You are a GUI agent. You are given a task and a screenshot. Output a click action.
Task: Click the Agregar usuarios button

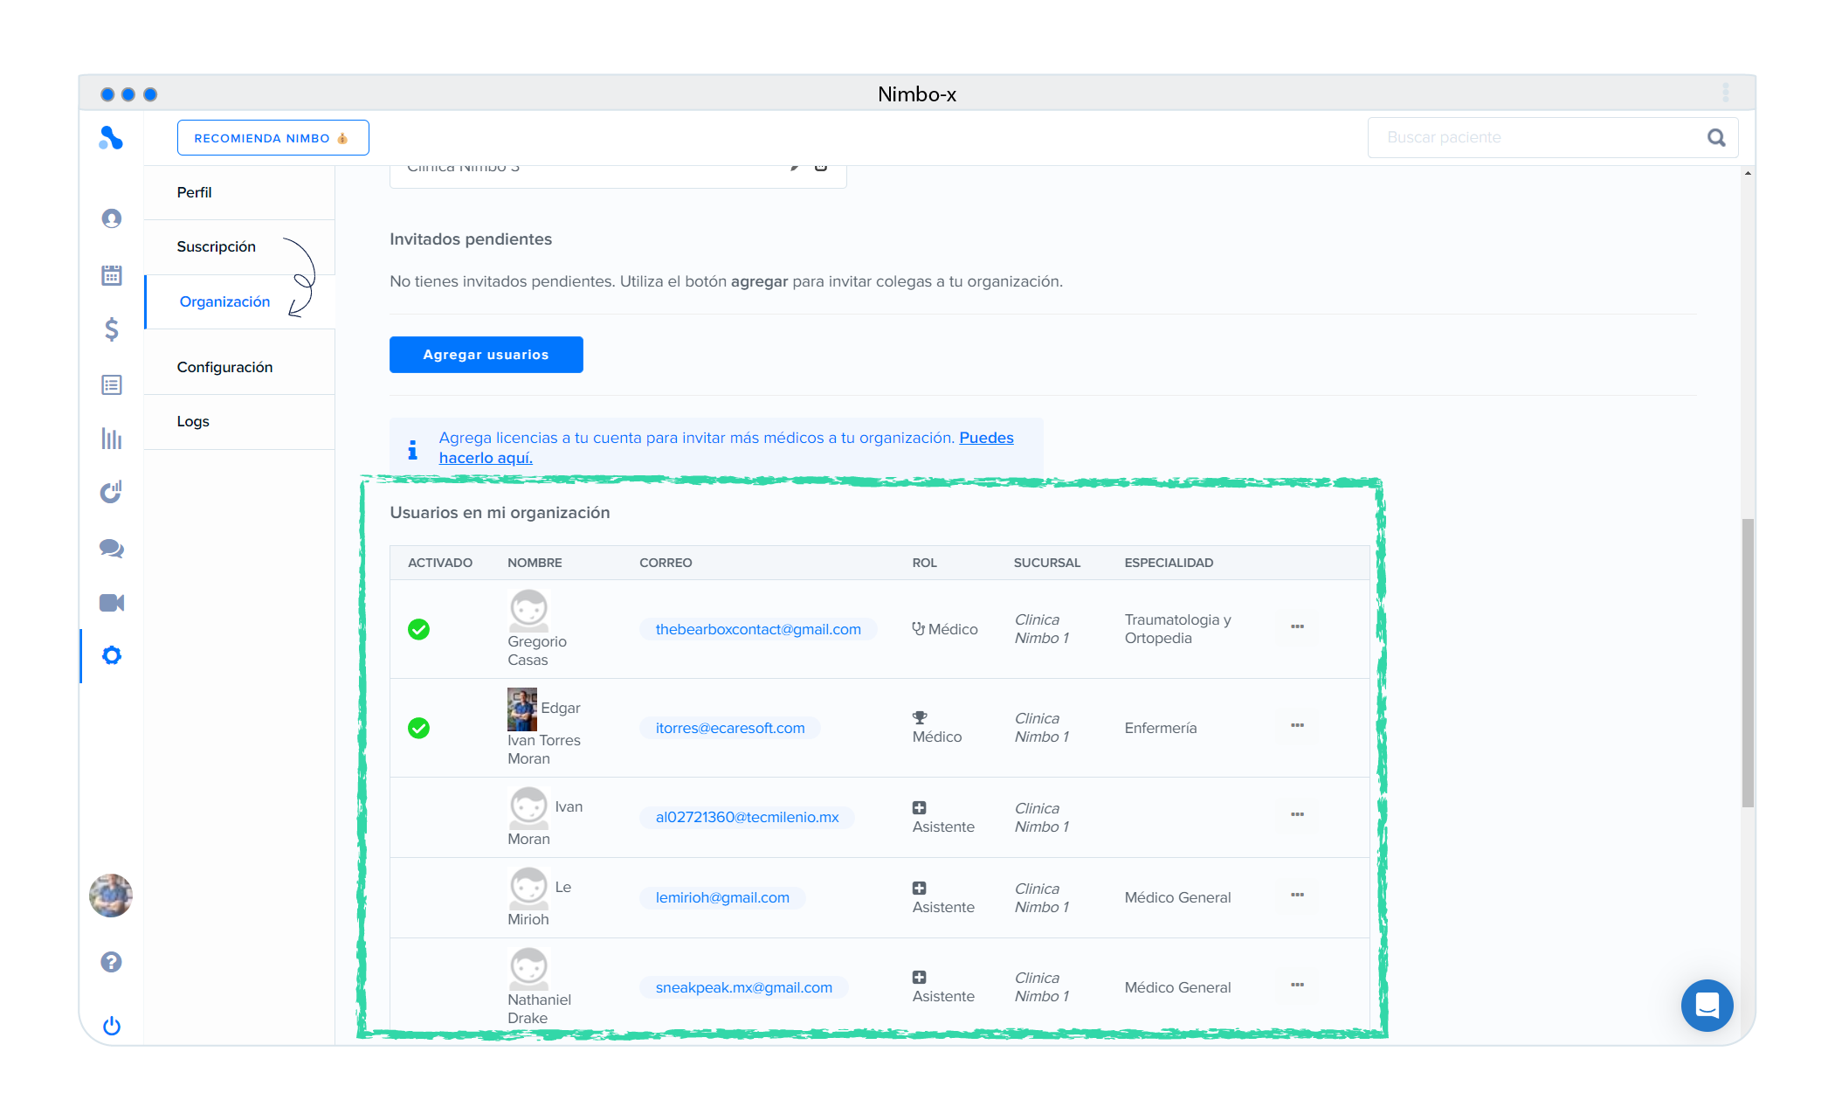486,355
